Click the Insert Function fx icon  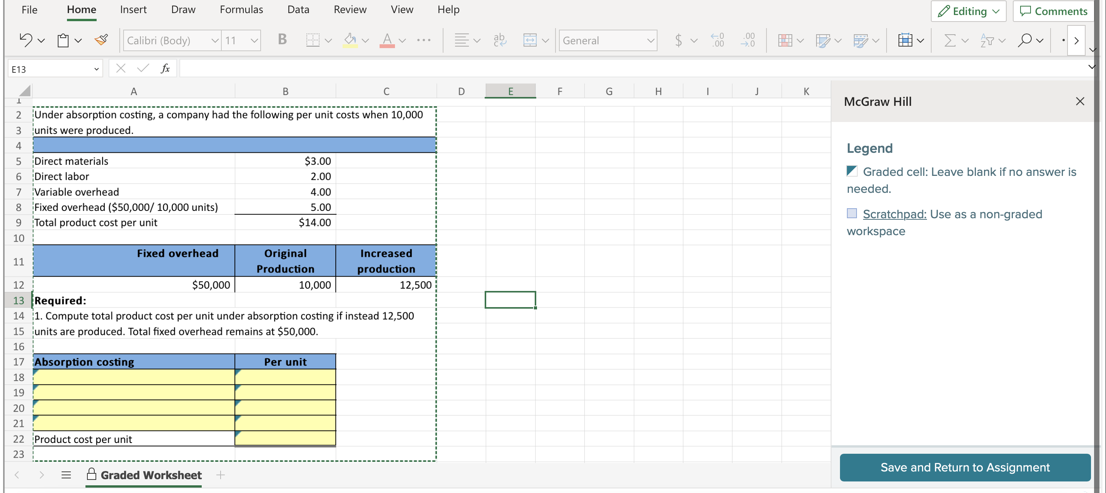(x=165, y=68)
